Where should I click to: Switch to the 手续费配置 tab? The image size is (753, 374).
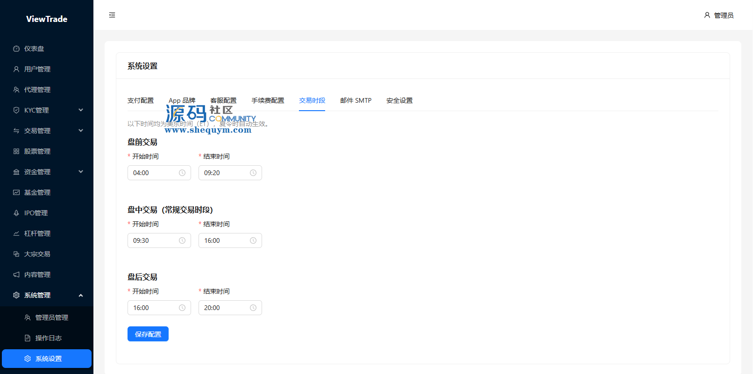point(268,100)
